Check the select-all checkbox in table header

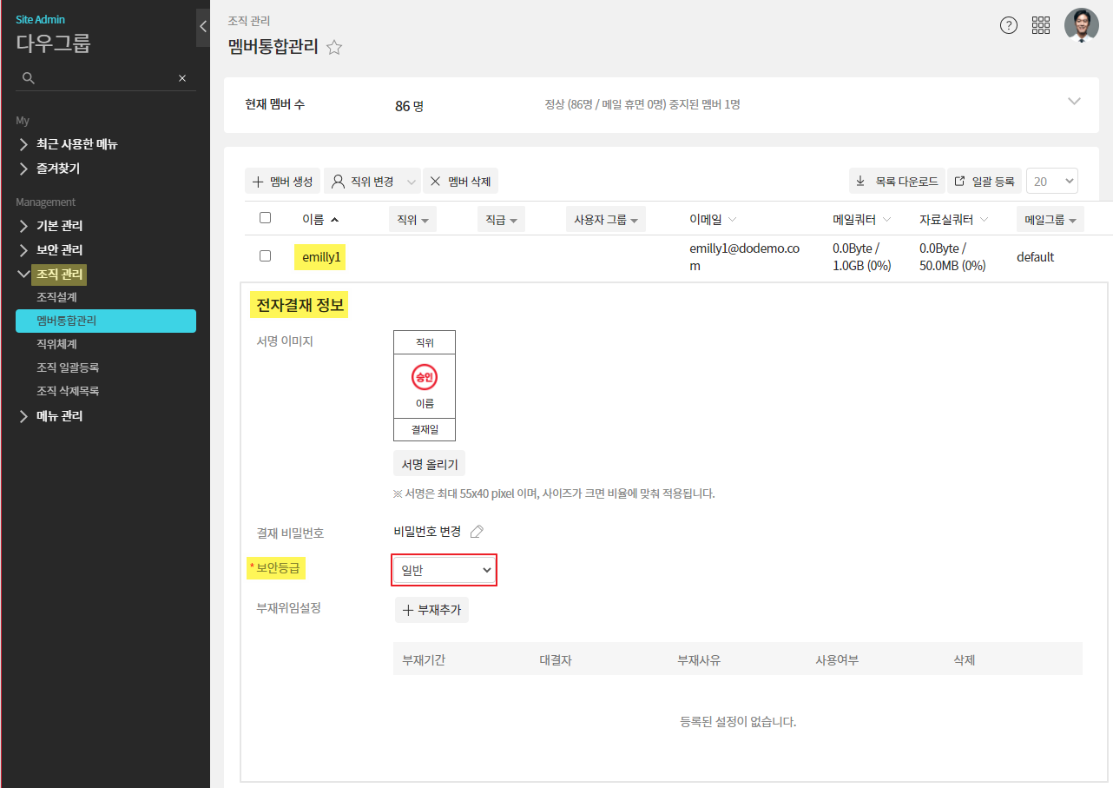[x=266, y=218]
